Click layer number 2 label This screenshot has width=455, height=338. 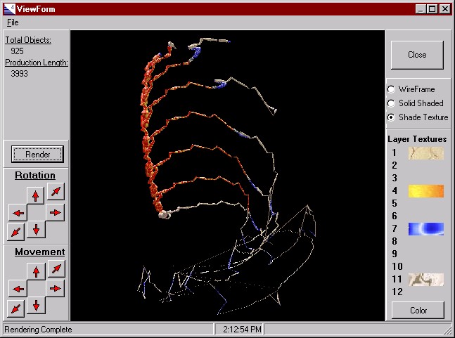click(395, 165)
